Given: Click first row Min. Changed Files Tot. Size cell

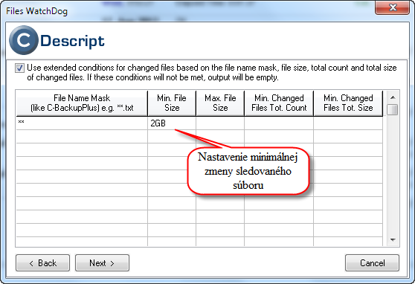Looking at the screenshot, I should tap(348, 123).
